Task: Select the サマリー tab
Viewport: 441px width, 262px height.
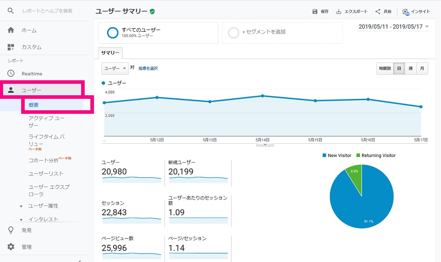Action: [110, 52]
